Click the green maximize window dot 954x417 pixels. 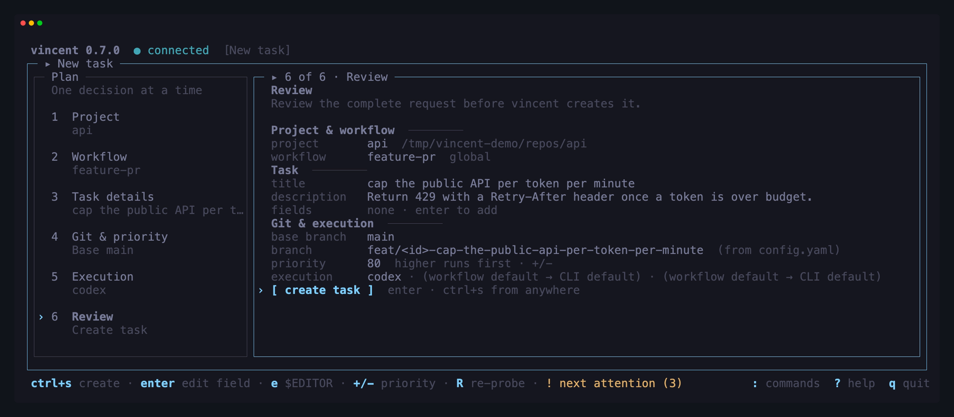pos(40,23)
